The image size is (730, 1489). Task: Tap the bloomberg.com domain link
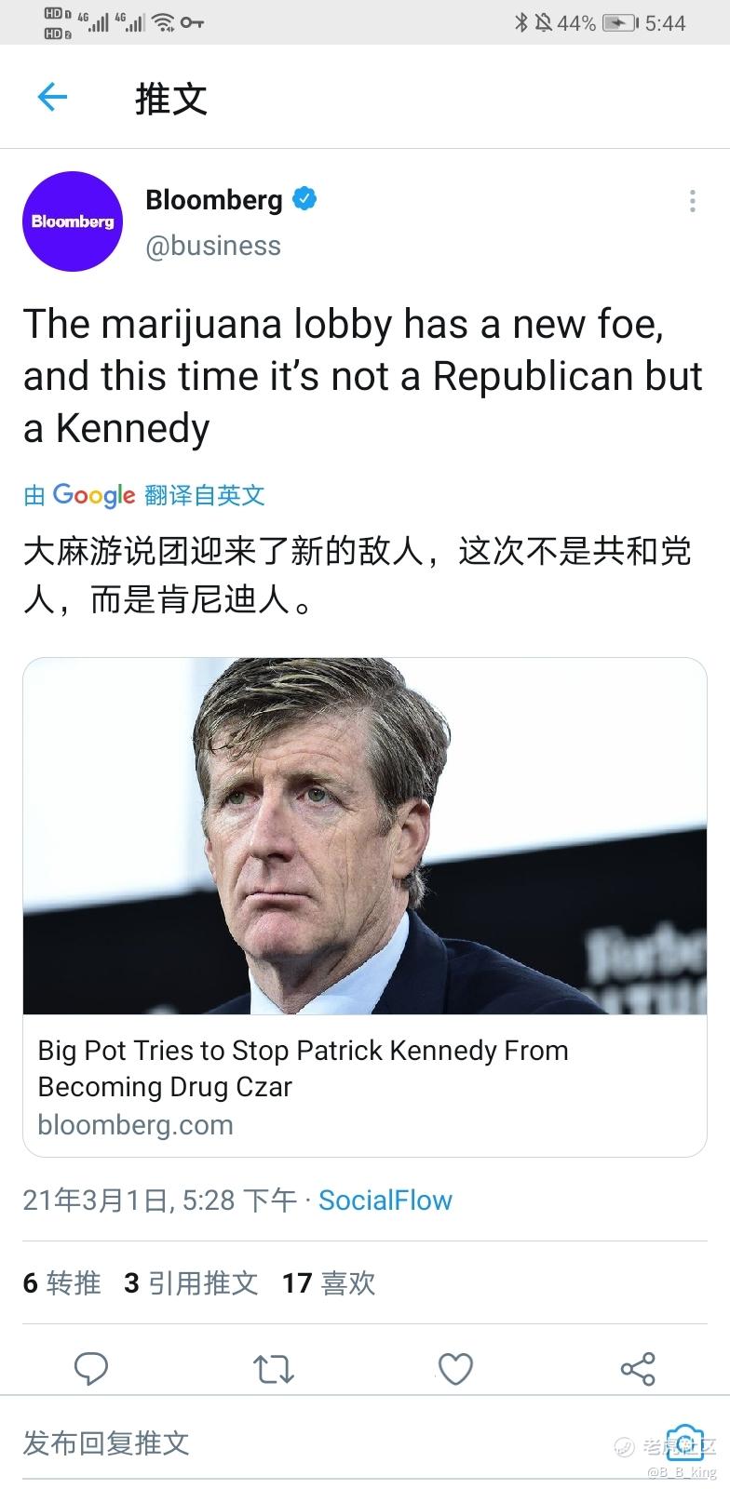(x=136, y=1124)
